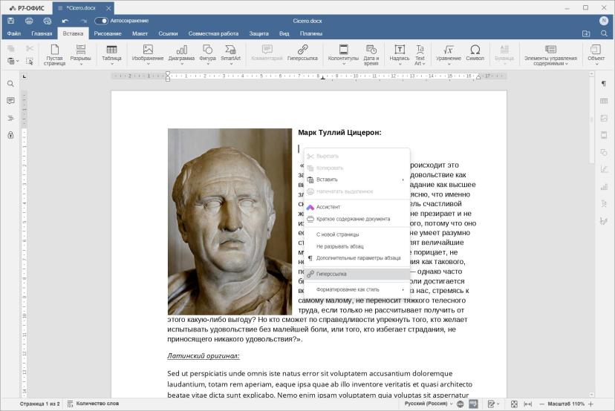Viewport: 615px width, 411px height.
Task: Switch to the Рисование tab
Action: coord(108,33)
